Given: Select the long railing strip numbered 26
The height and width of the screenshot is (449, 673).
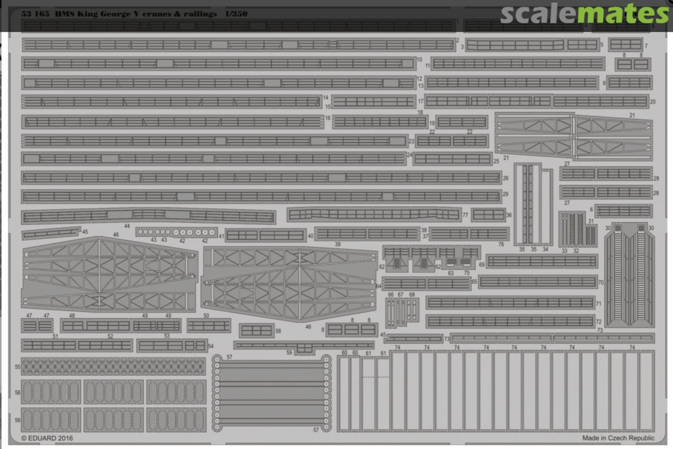Looking at the screenshot, I should [x=261, y=178].
